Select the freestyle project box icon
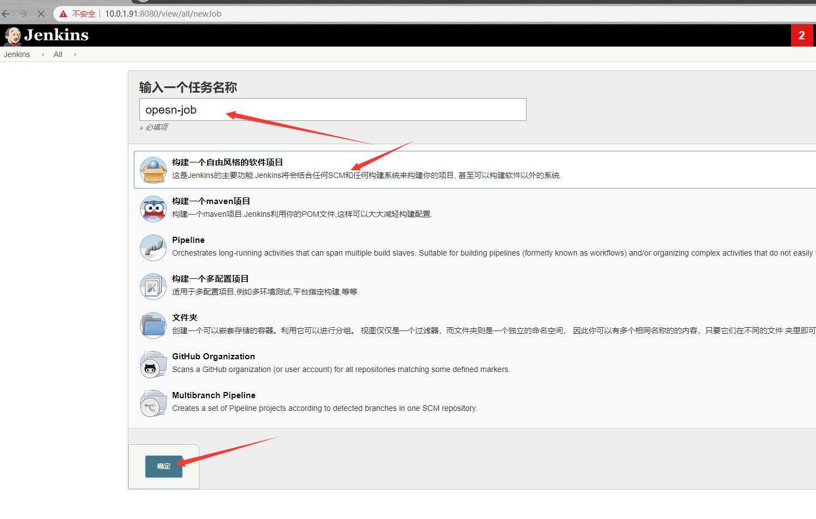Screen dimensions: 816x519 [x=153, y=170]
